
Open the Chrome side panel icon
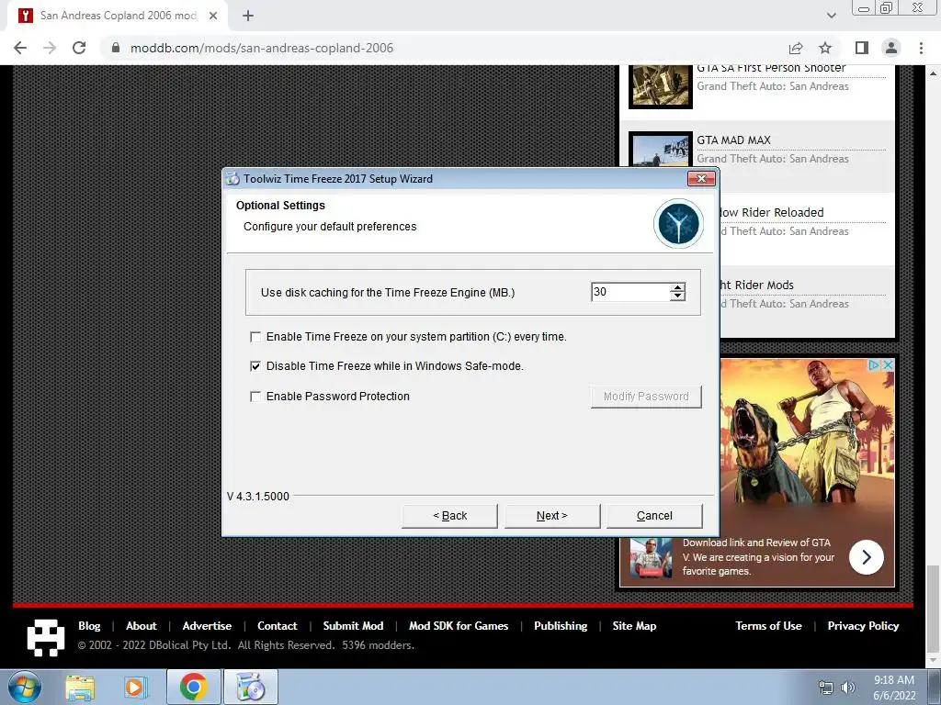coord(862,48)
